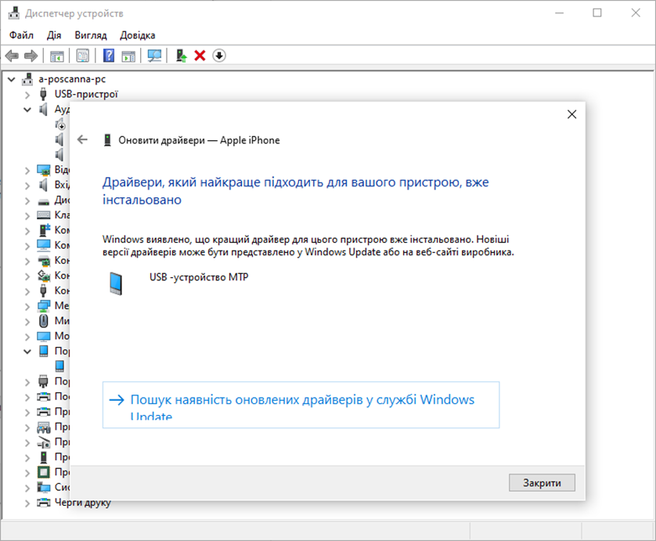Close the Оновити драйвери dialog with X
The width and height of the screenshot is (656, 541).
coord(571,114)
